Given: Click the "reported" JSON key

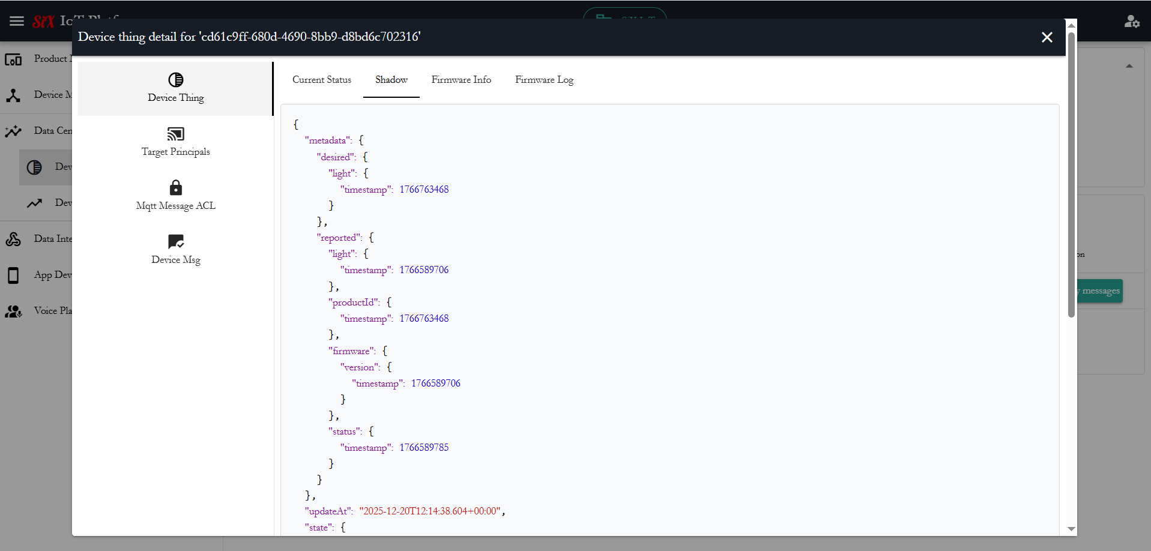Looking at the screenshot, I should pos(339,238).
